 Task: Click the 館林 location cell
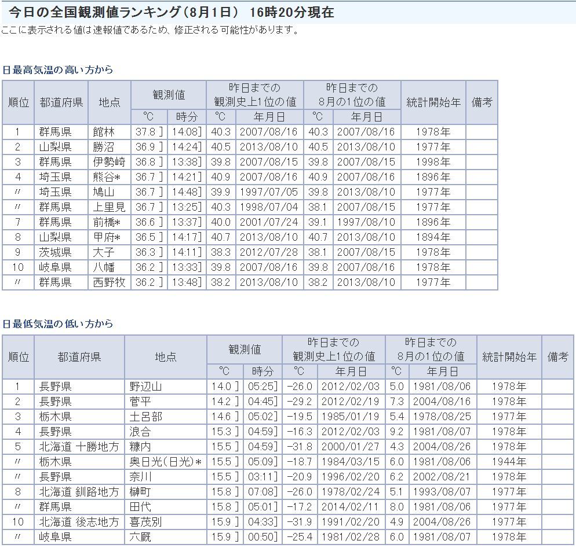pos(104,132)
